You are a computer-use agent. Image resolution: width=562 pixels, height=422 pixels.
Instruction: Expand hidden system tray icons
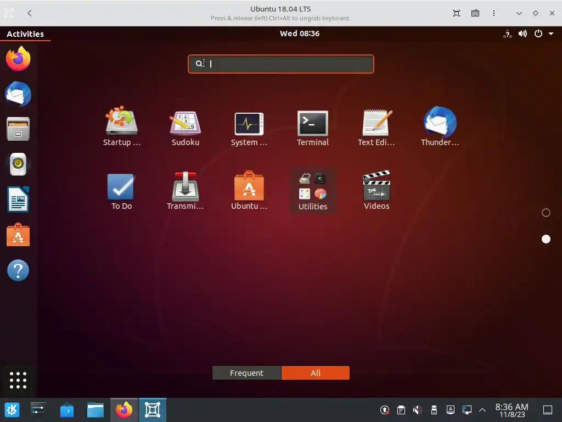482,410
